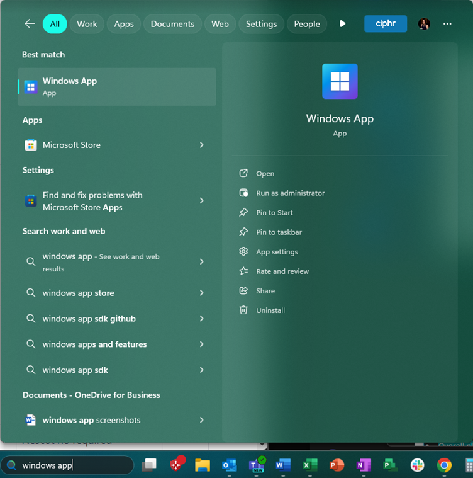Open Word from the taskbar
The image size is (473, 478).
point(283,465)
